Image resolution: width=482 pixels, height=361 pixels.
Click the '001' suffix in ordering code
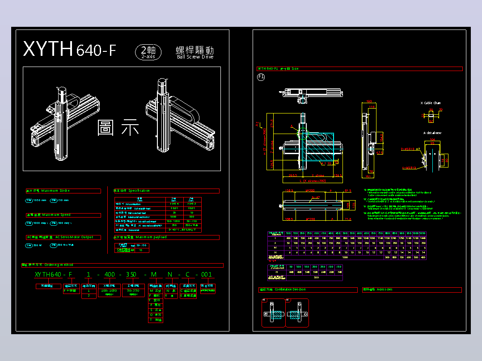coord(206,274)
